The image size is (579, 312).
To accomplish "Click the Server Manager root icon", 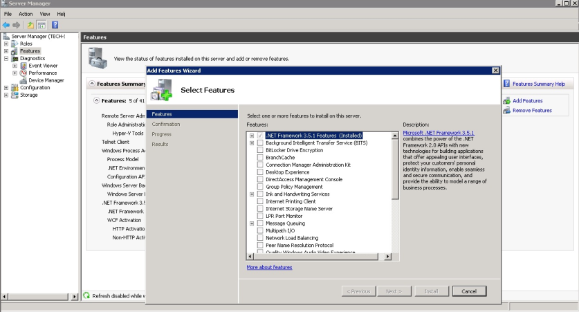I will click(x=6, y=36).
